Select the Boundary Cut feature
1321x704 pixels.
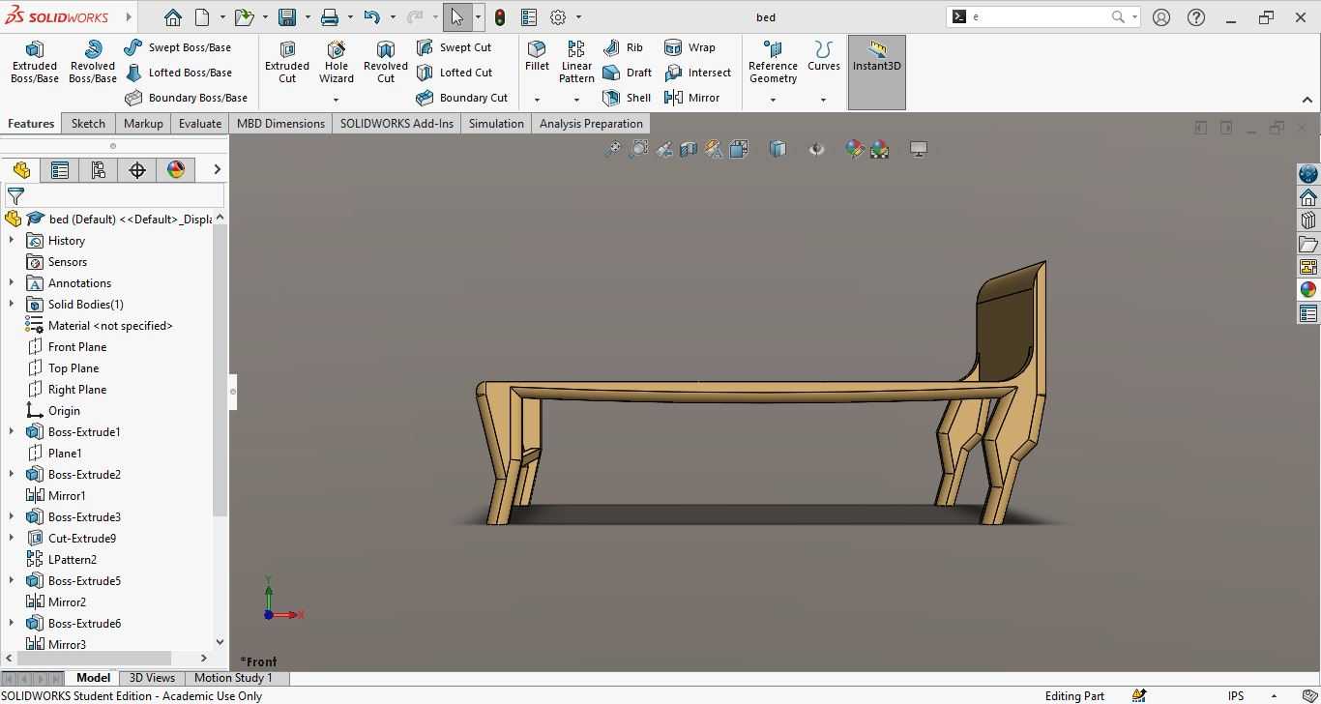pyautogui.click(x=461, y=98)
